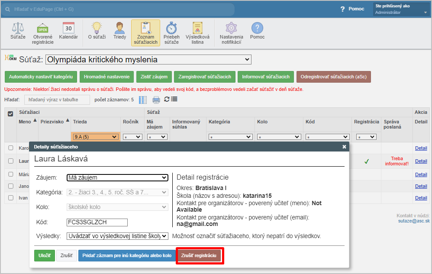Click the table columns settings icon

pos(143,100)
